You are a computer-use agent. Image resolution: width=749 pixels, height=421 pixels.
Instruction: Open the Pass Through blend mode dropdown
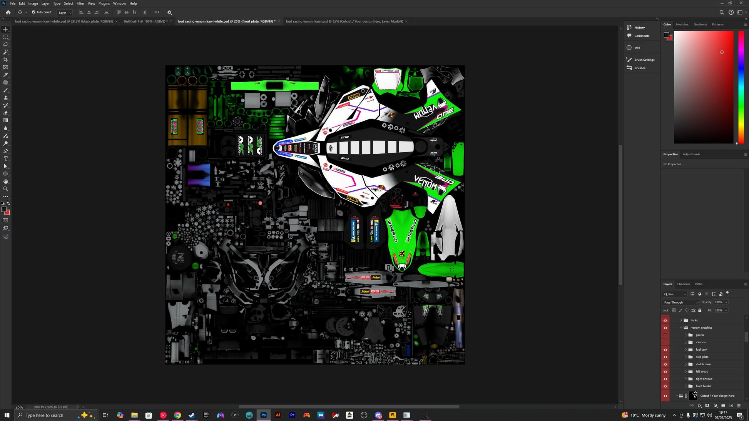tap(680, 302)
